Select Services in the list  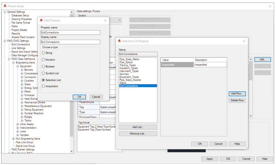click(x=124, y=74)
